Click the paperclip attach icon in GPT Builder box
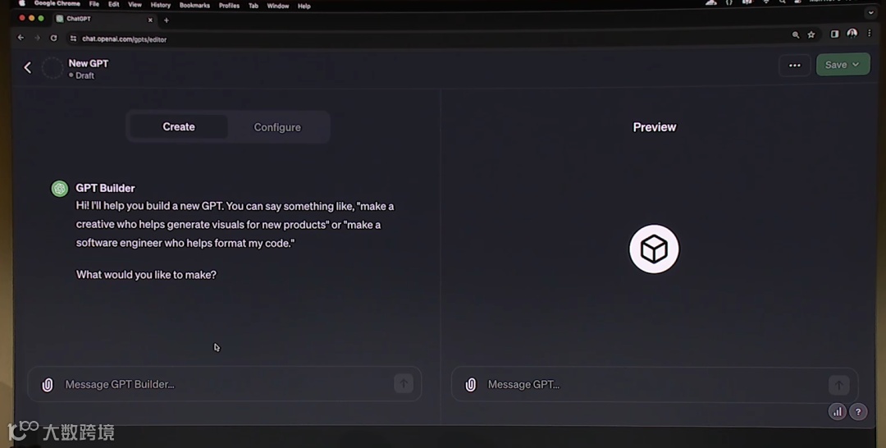This screenshot has width=886, height=448. pos(48,385)
